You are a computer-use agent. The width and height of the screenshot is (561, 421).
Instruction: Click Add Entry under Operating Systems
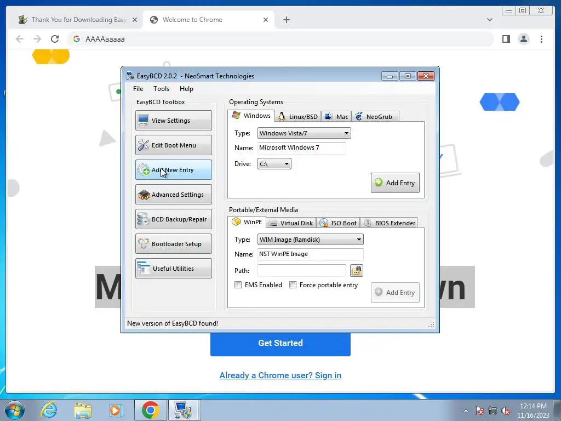pos(395,183)
